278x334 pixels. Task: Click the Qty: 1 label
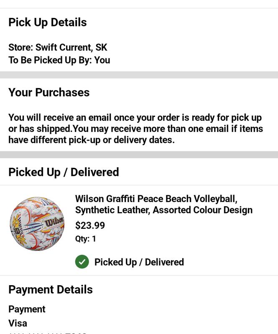tap(86, 239)
